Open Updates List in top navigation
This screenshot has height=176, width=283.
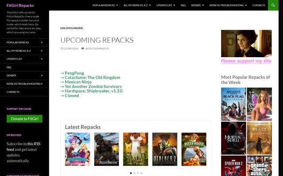click(164, 5)
